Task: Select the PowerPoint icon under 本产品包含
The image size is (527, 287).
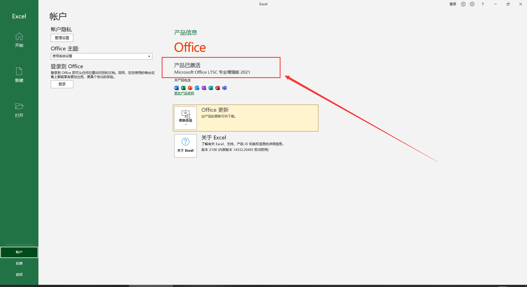Action: coord(190,88)
